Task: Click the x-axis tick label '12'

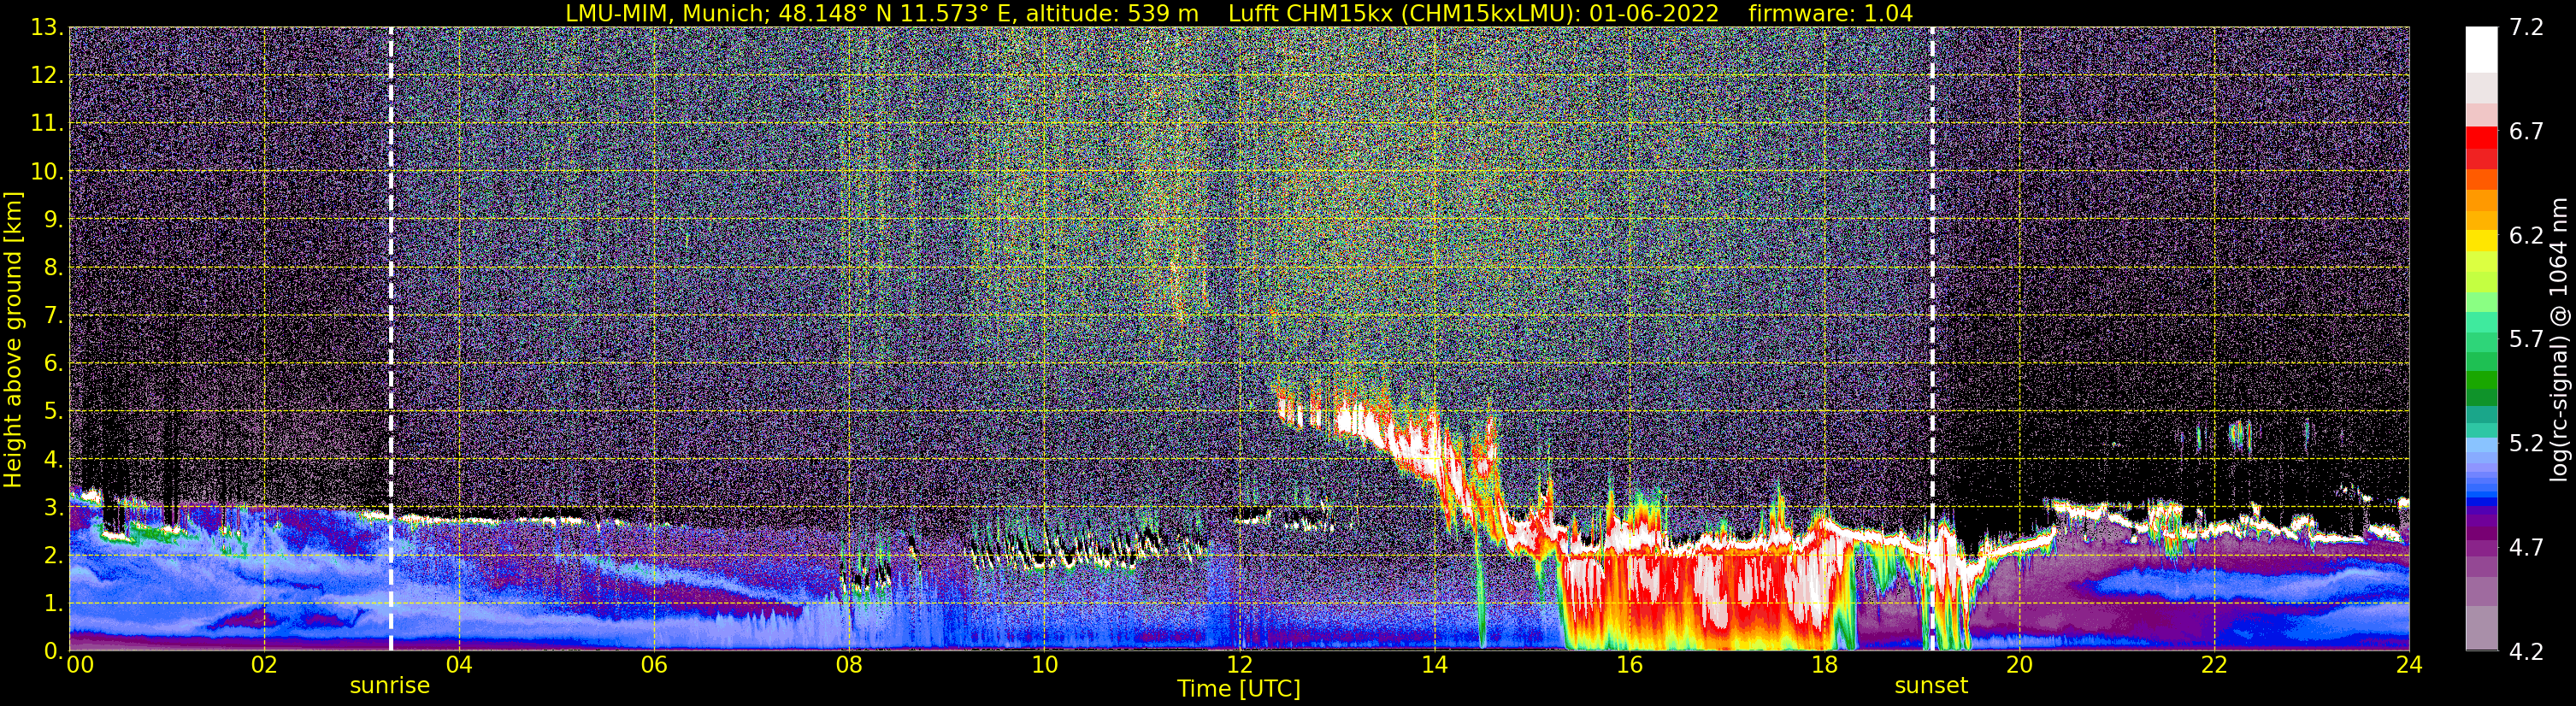Action: point(1239,665)
